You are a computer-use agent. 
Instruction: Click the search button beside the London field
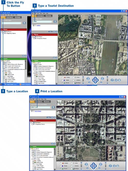tap(55, 22)
